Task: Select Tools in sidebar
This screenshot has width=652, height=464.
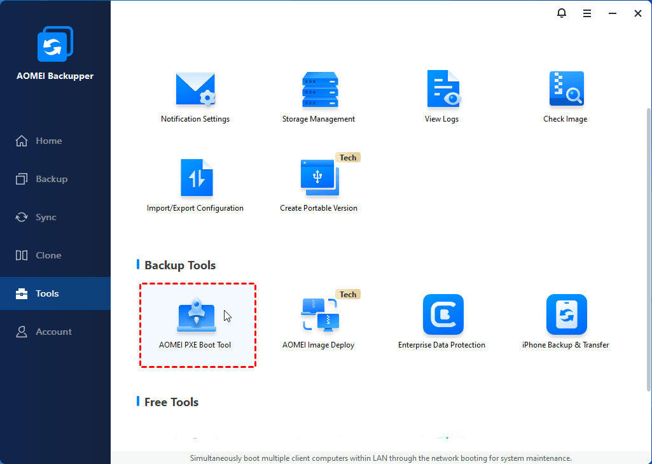Action: [x=55, y=293]
